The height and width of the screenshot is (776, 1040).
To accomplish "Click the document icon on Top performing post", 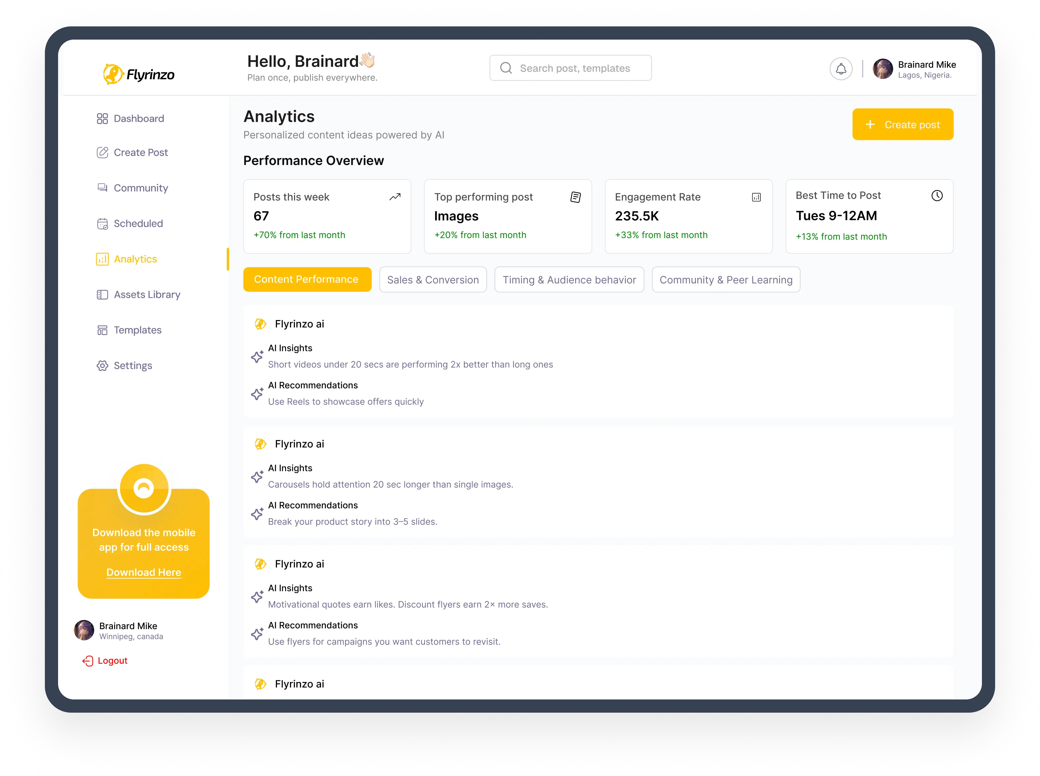I will [575, 197].
